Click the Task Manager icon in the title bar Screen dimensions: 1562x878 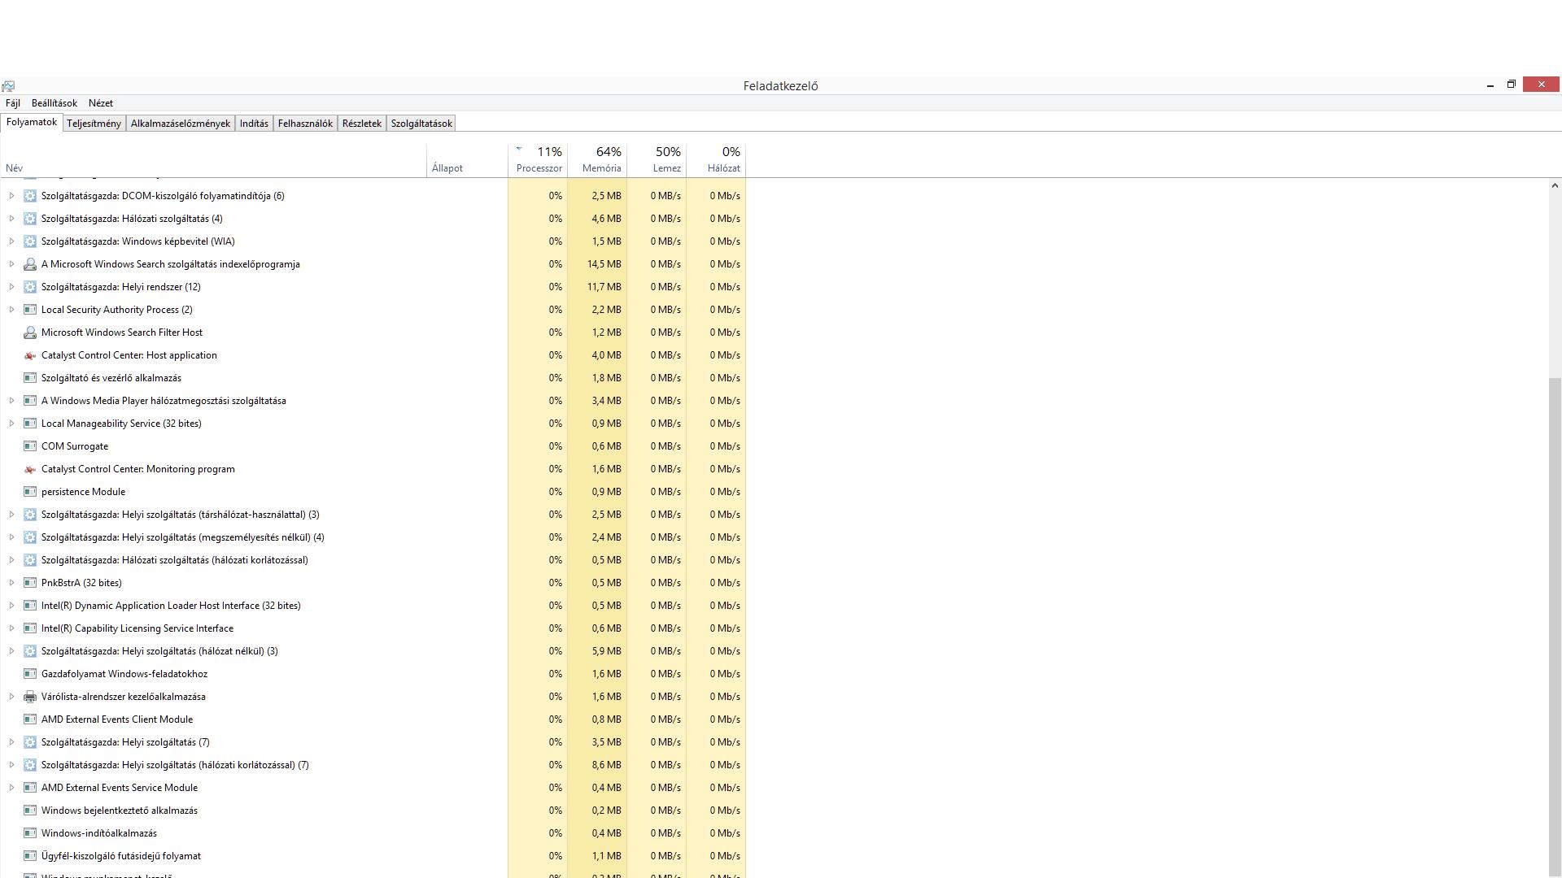[8, 85]
